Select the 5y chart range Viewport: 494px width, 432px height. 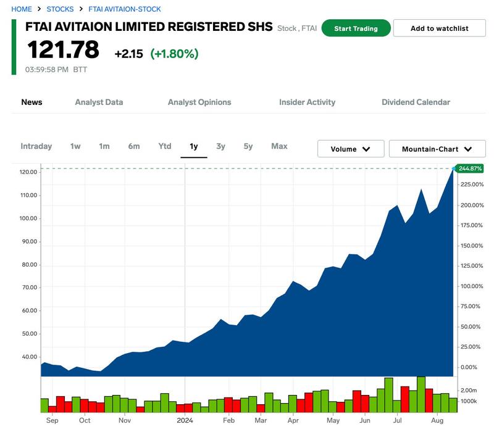click(248, 146)
